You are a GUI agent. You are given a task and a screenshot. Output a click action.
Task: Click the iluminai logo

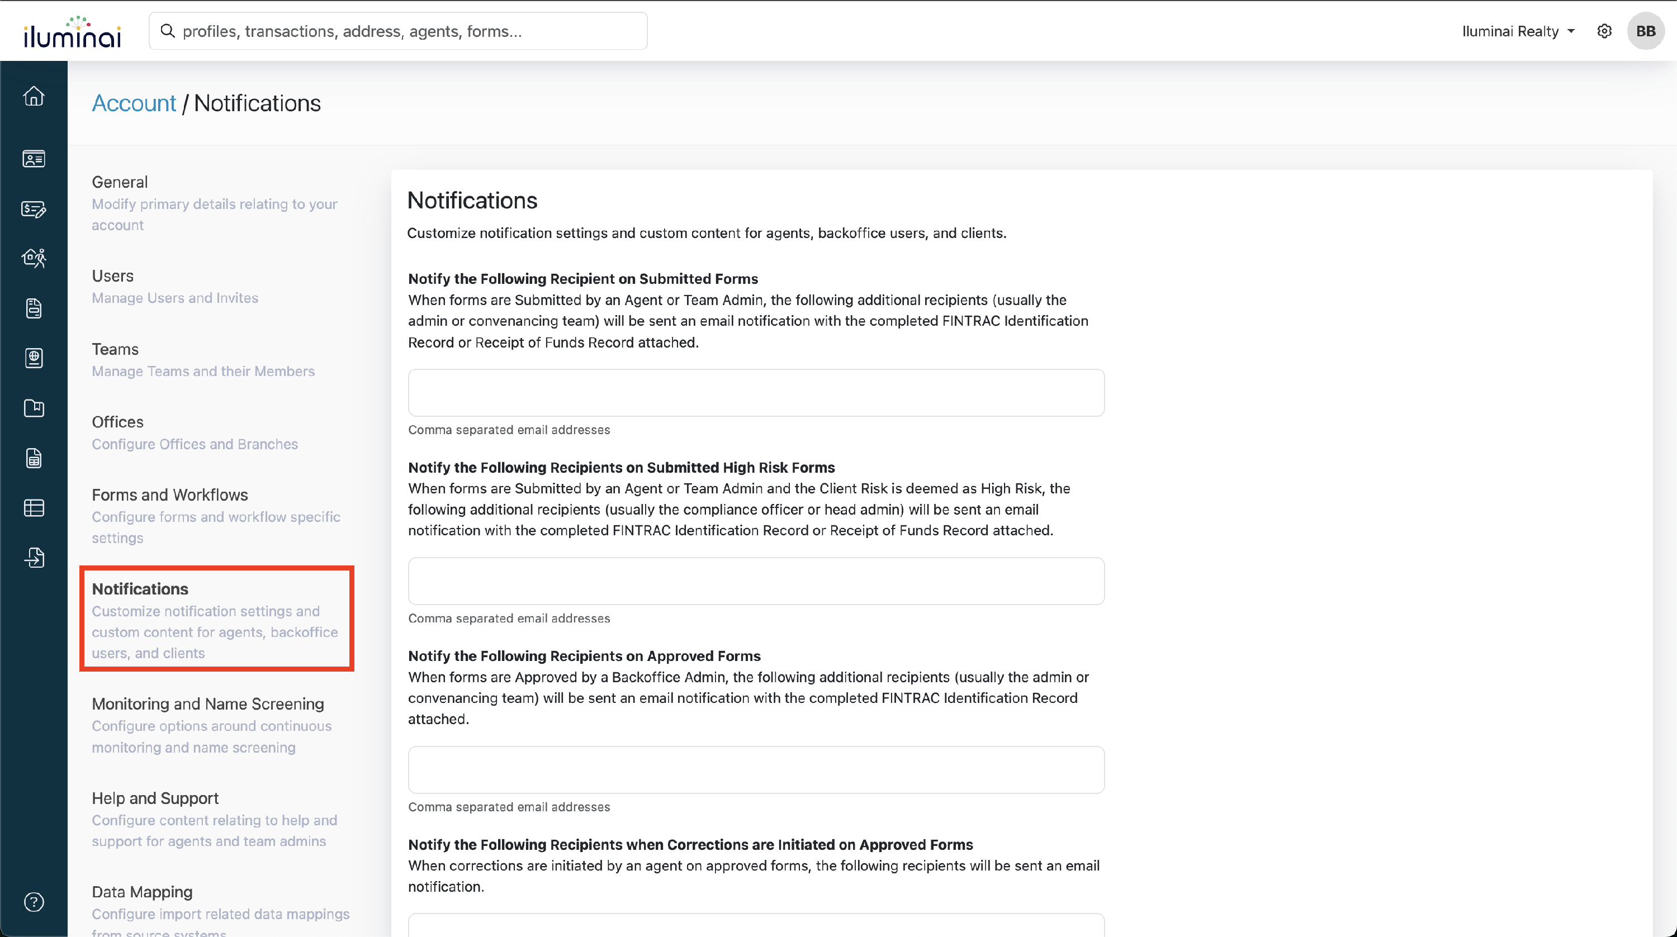pyautogui.click(x=72, y=31)
